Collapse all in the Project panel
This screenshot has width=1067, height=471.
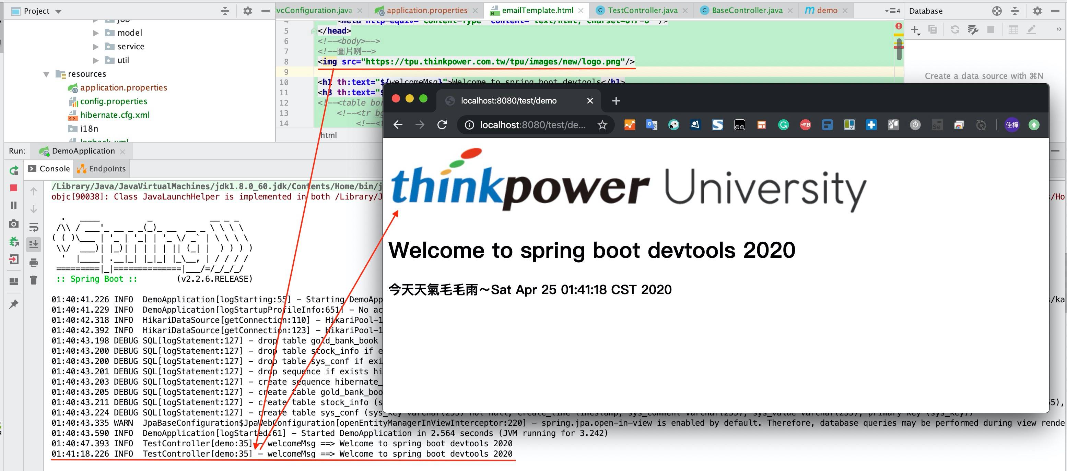pos(225,11)
